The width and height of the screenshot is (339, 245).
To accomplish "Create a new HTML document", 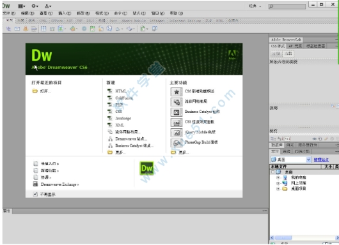I will tap(117, 91).
